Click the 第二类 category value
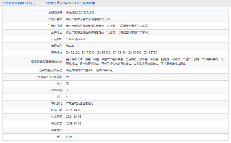 point(70,46)
